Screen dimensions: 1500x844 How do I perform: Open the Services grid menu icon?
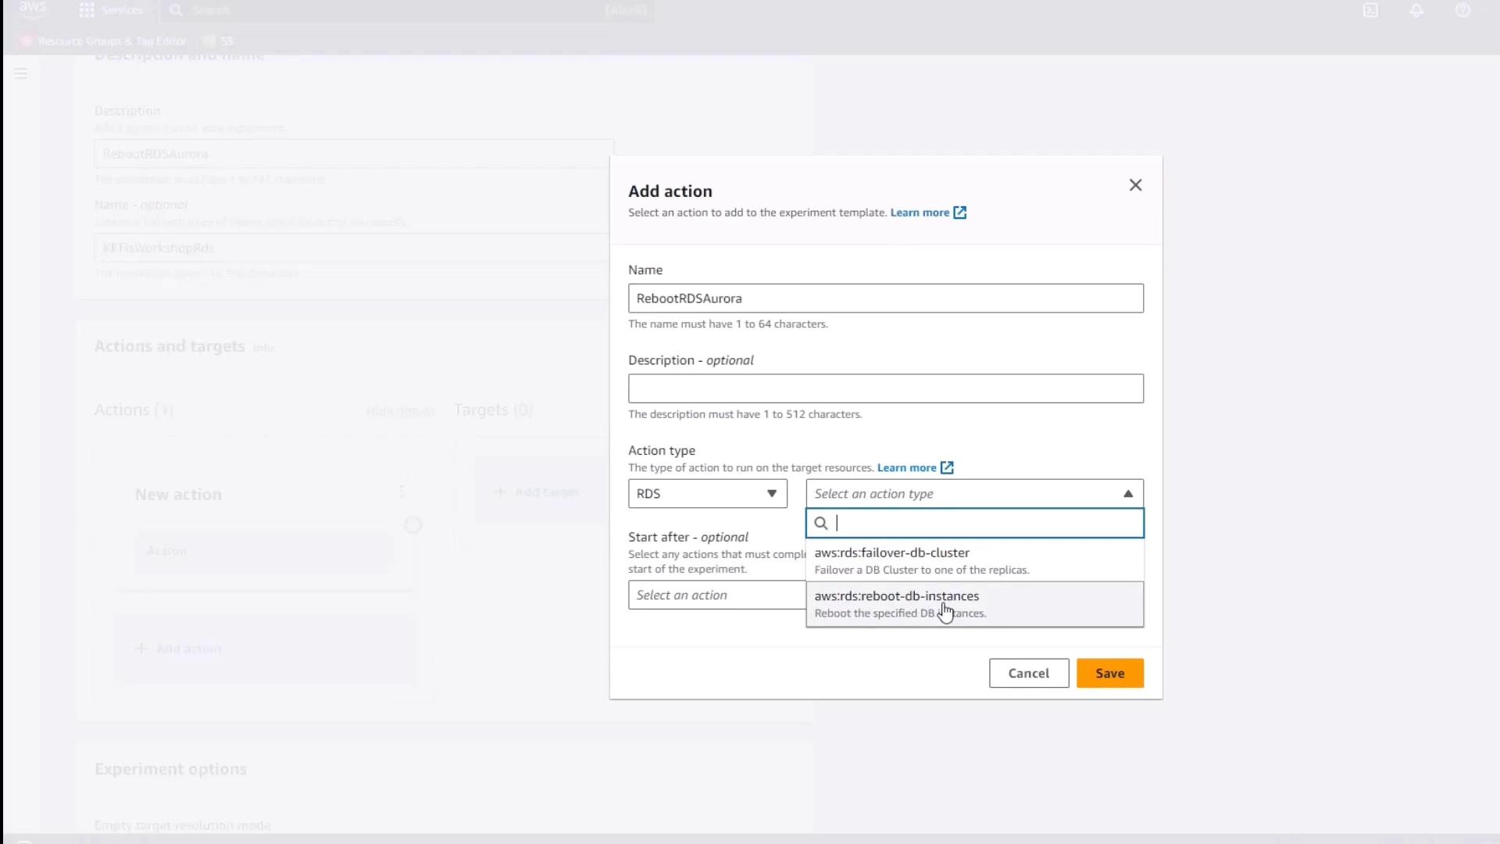[87, 10]
